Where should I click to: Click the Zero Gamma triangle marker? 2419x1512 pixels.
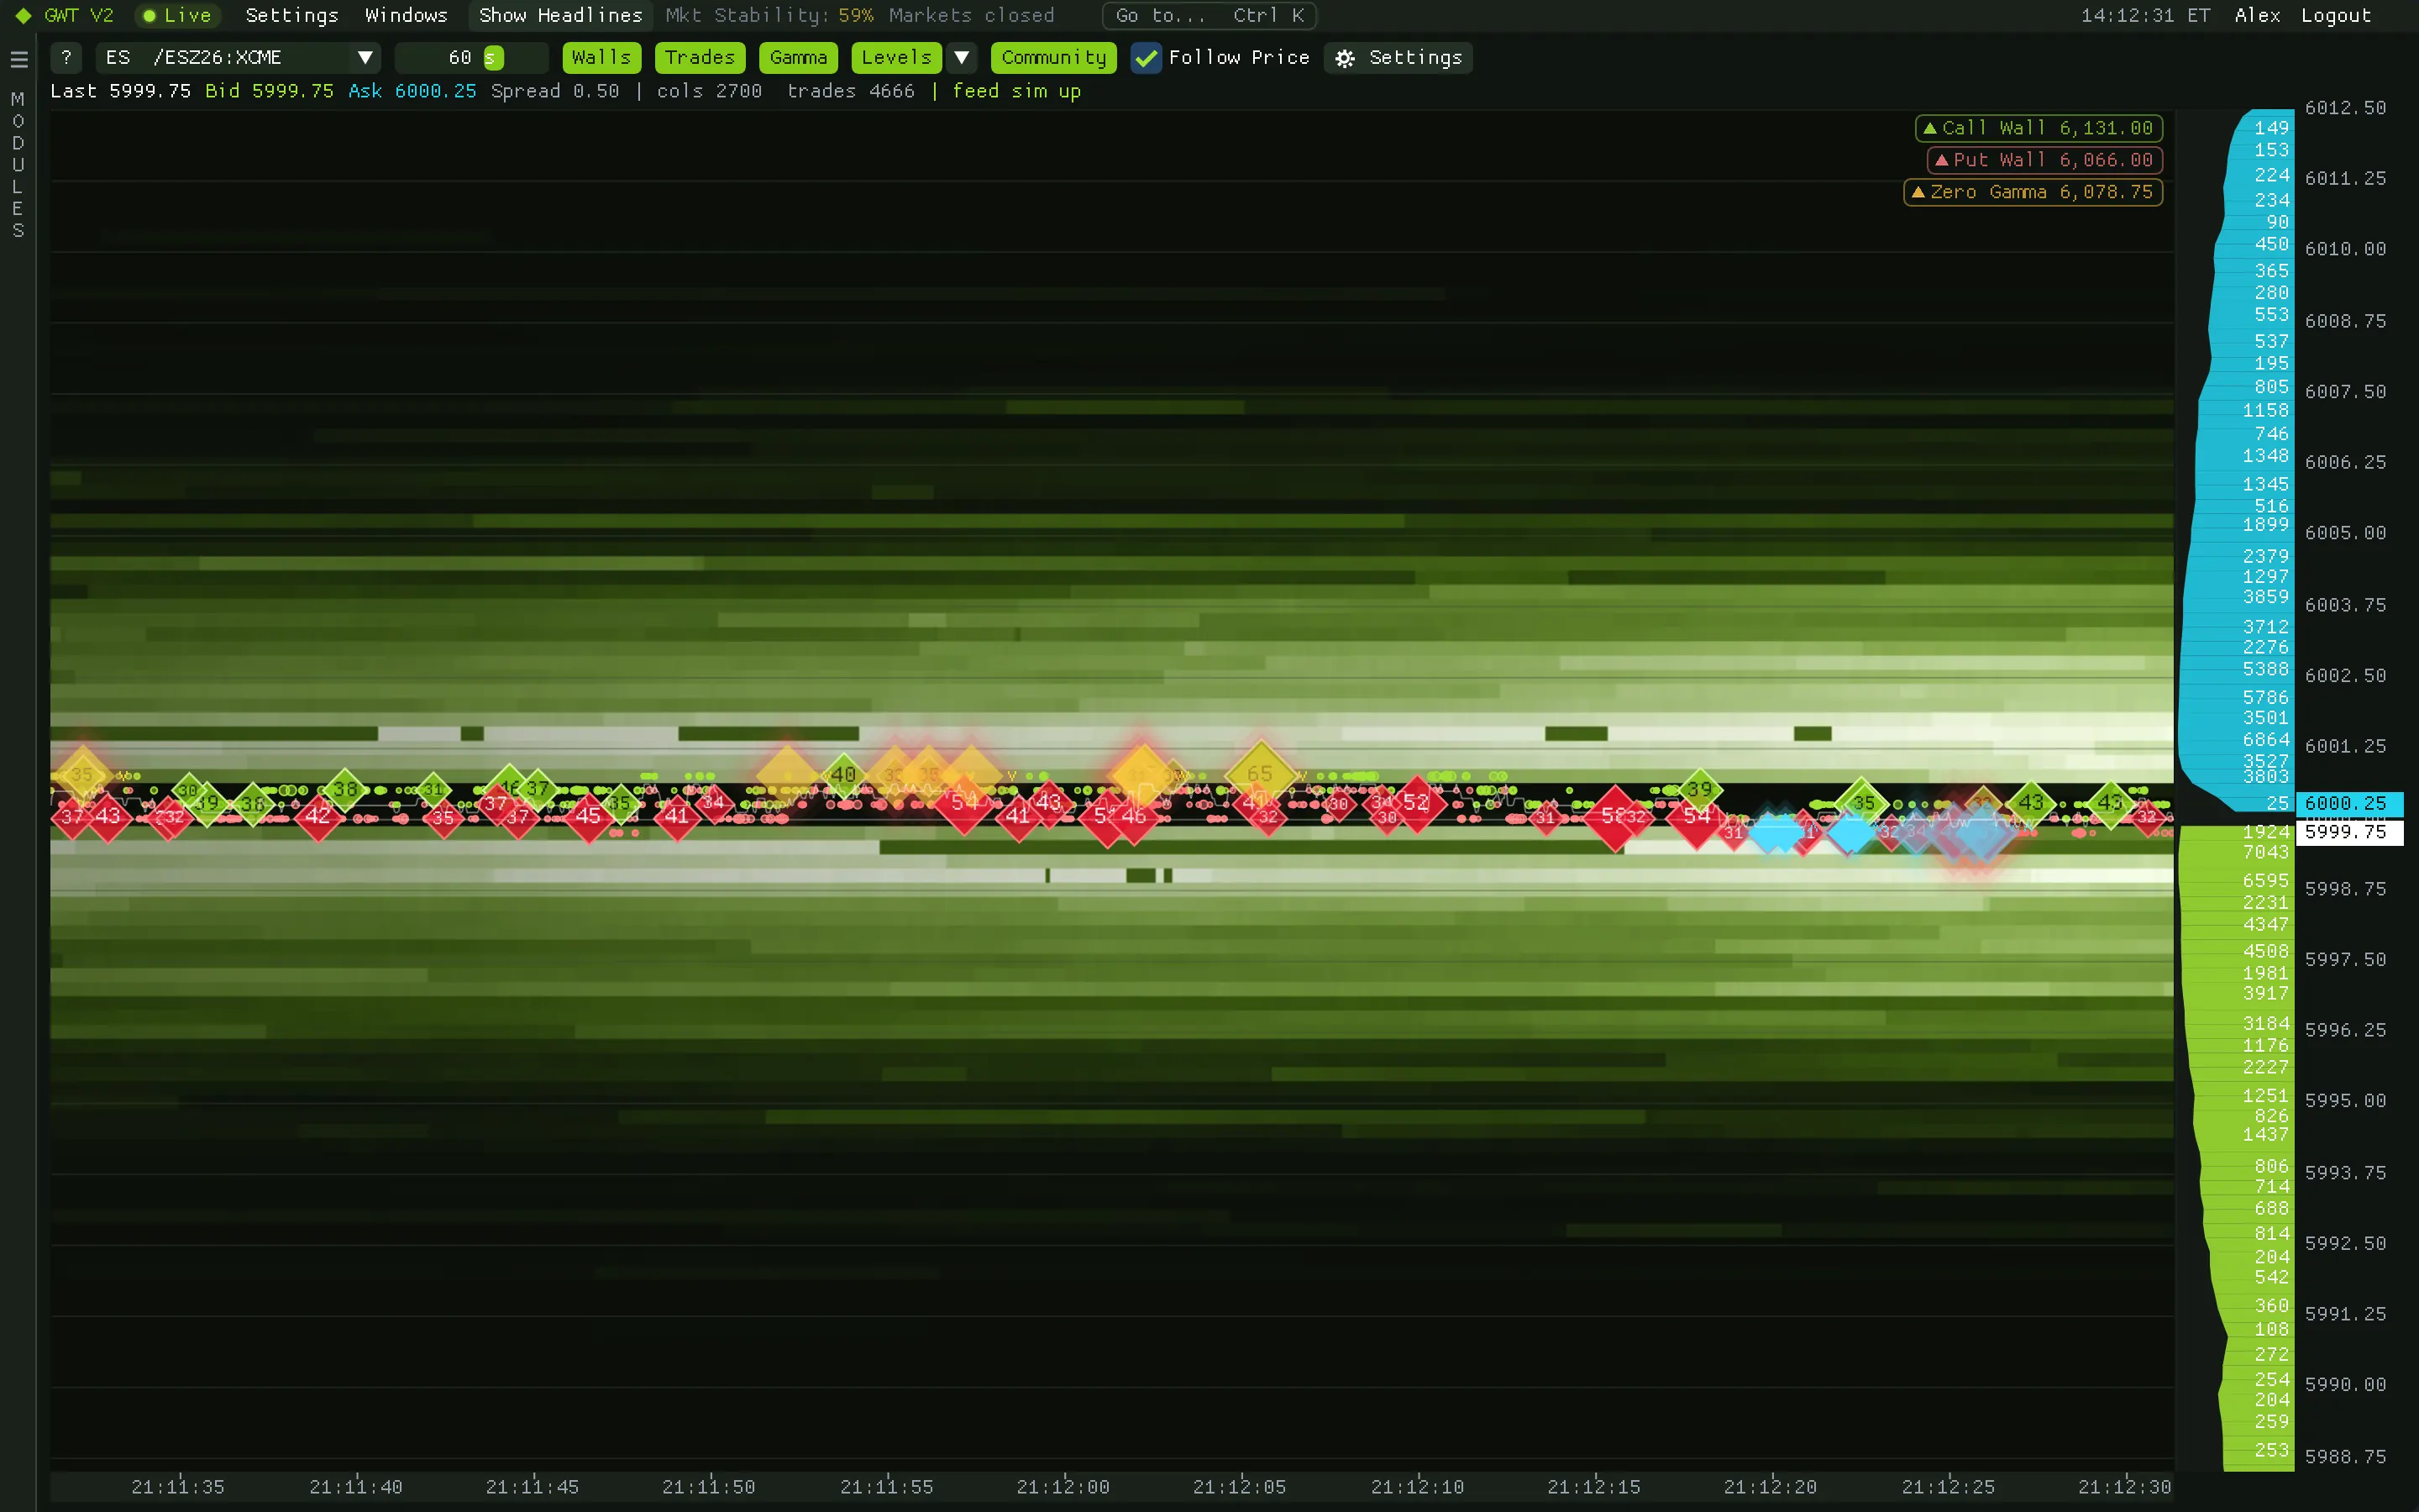click(1918, 192)
